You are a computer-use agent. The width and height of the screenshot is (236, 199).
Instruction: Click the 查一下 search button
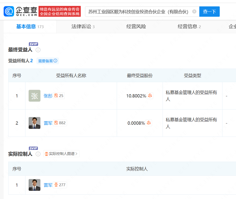click(x=209, y=11)
